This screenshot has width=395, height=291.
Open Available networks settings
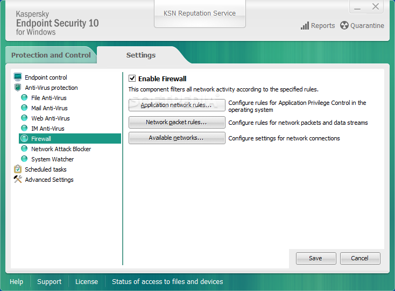point(177,138)
